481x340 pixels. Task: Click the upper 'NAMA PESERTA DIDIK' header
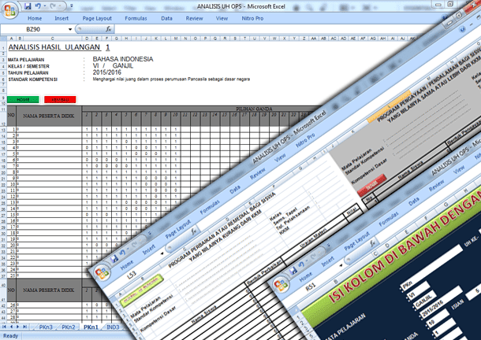click(x=48, y=116)
